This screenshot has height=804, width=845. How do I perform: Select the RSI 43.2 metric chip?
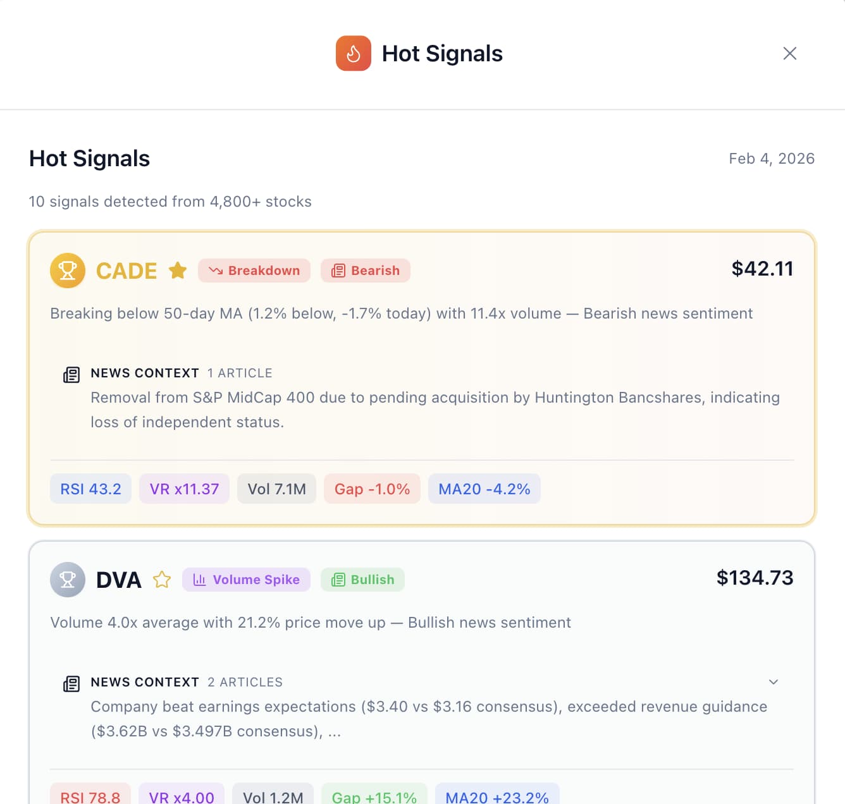90,488
